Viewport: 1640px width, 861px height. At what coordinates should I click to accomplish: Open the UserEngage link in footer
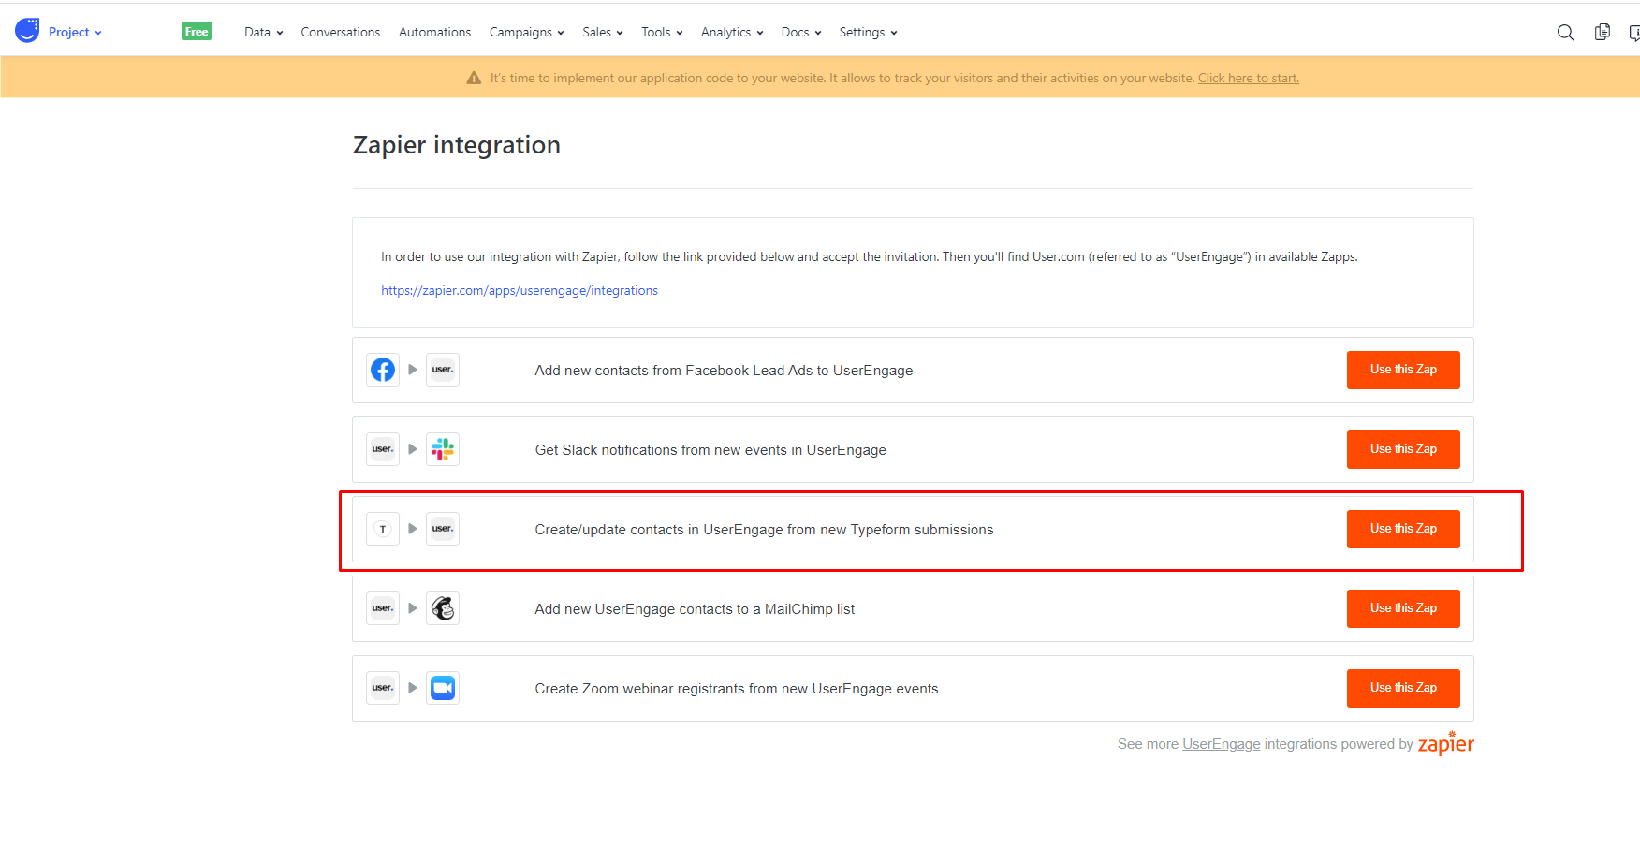pyautogui.click(x=1222, y=744)
